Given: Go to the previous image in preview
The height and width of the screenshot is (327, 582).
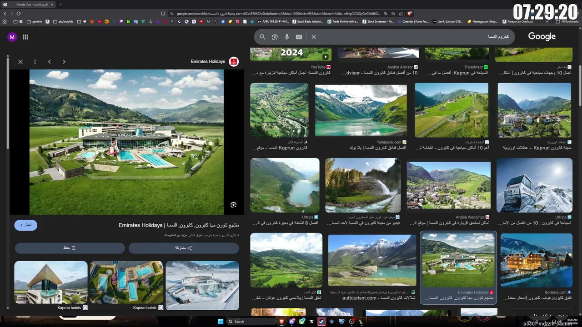Looking at the screenshot, I should pyautogui.click(x=49, y=62).
